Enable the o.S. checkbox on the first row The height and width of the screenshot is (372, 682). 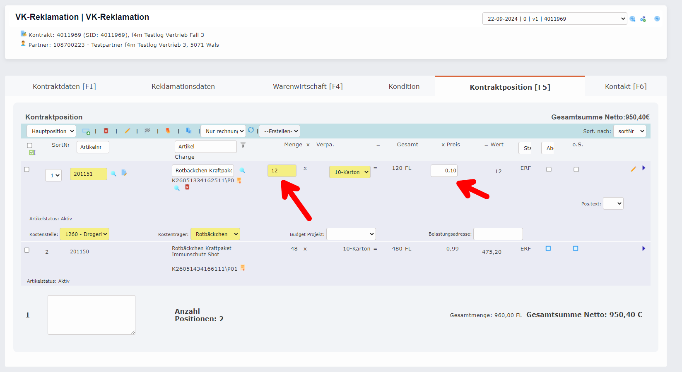576,169
